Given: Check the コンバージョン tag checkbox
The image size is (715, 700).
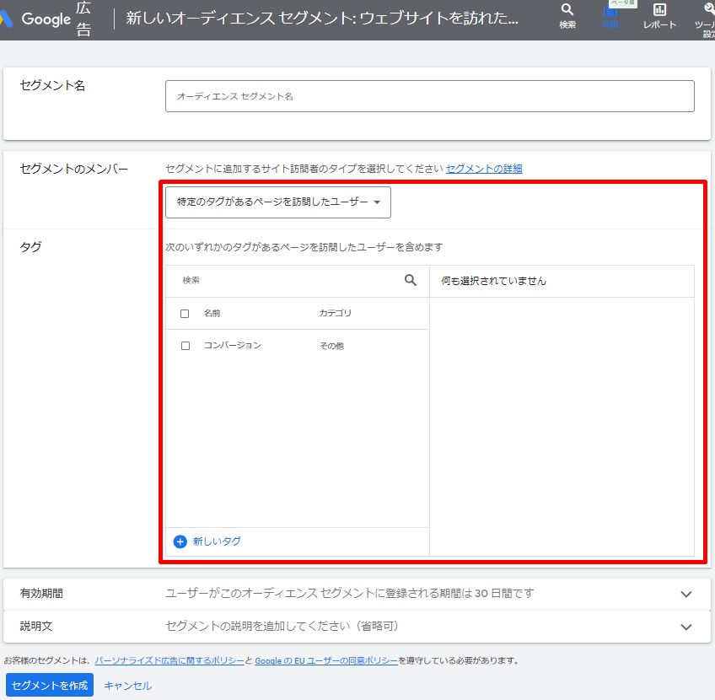Looking at the screenshot, I should [185, 346].
